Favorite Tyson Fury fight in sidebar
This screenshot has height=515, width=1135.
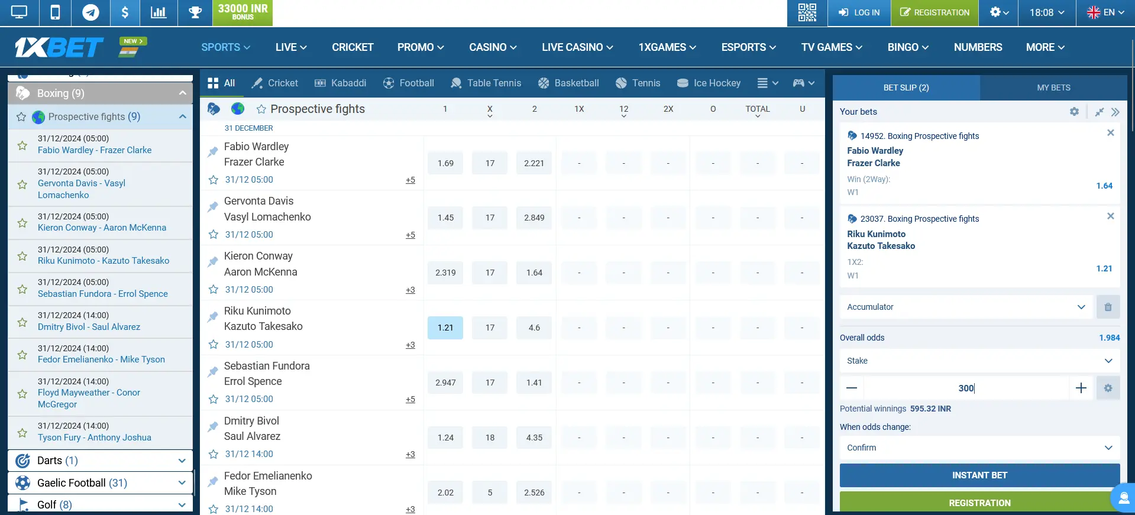coord(22,432)
